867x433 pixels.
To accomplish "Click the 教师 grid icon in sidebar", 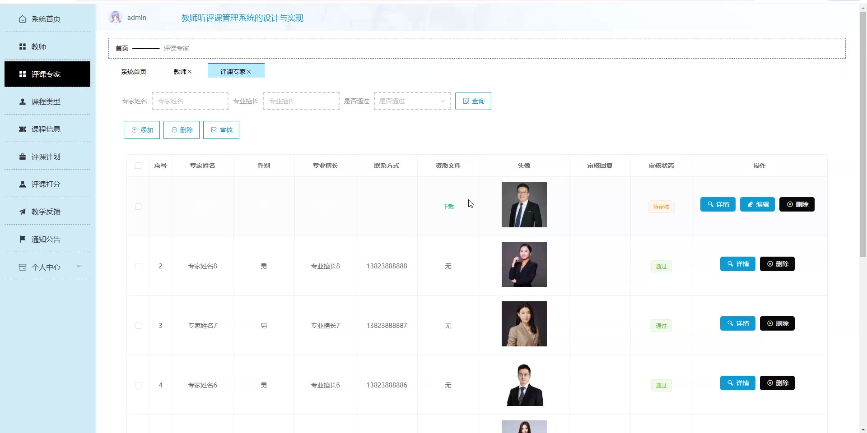I will [x=23, y=46].
